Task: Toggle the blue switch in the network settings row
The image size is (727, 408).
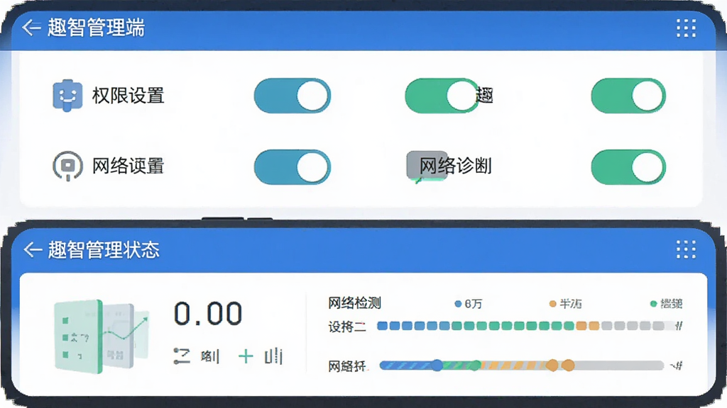Action: [x=292, y=166]
